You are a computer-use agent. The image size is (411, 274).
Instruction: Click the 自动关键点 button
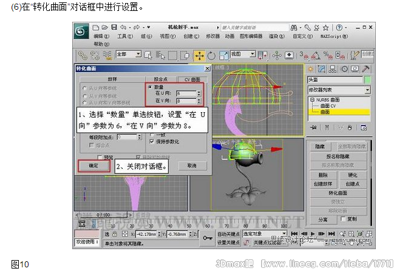tap(228, 234)
